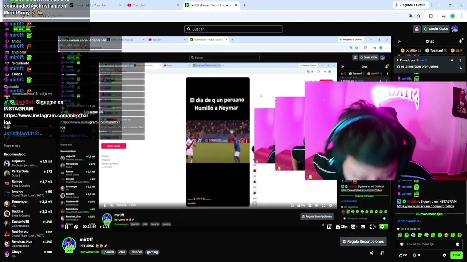Open recommended channel SustentoSB
The width and height of the screenshot is (467, 262).
(28, 223)
